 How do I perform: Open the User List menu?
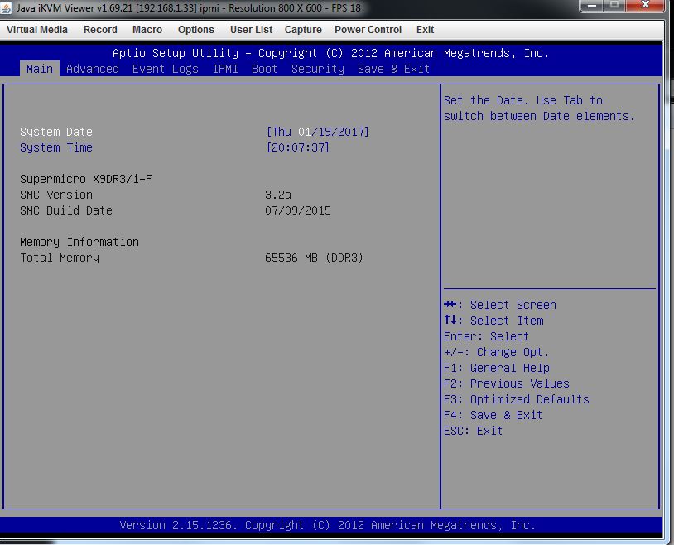(251, 30)
